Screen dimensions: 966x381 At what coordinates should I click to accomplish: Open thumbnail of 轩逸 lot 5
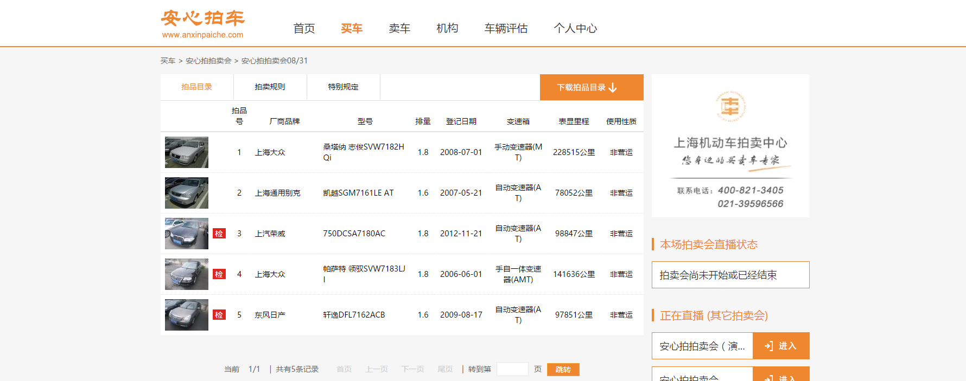click(187, 315)
